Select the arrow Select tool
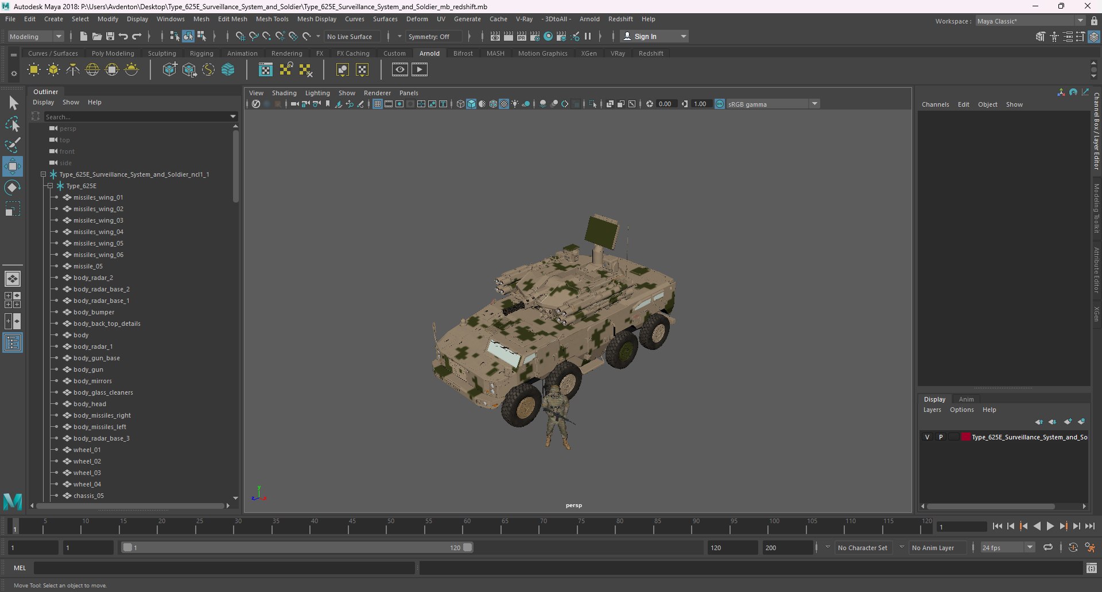Image resolution: width=1102 pixels, height=592 pixels. tap(13, 103)
